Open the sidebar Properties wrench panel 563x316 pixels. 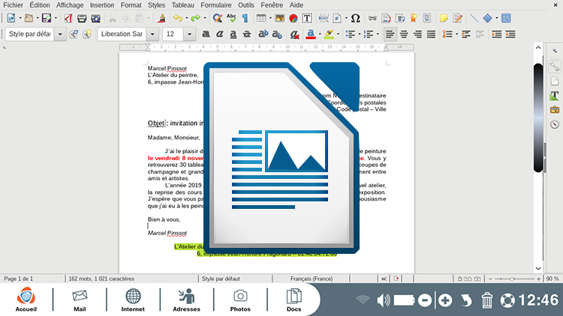555,67
